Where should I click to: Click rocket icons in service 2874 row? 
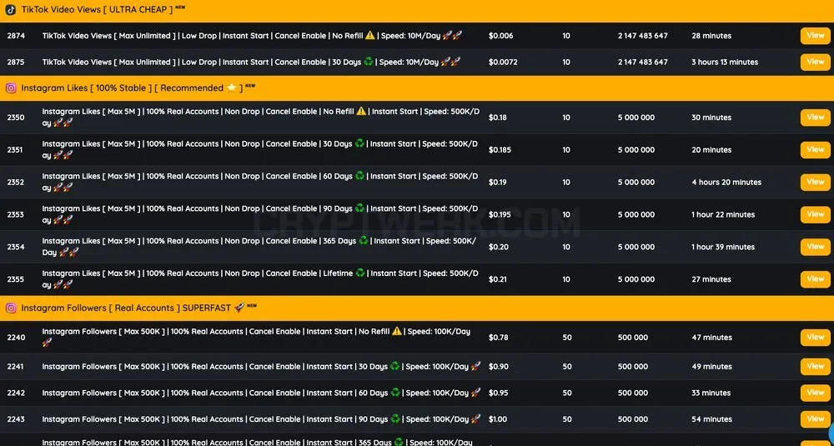tap(452, 36)
